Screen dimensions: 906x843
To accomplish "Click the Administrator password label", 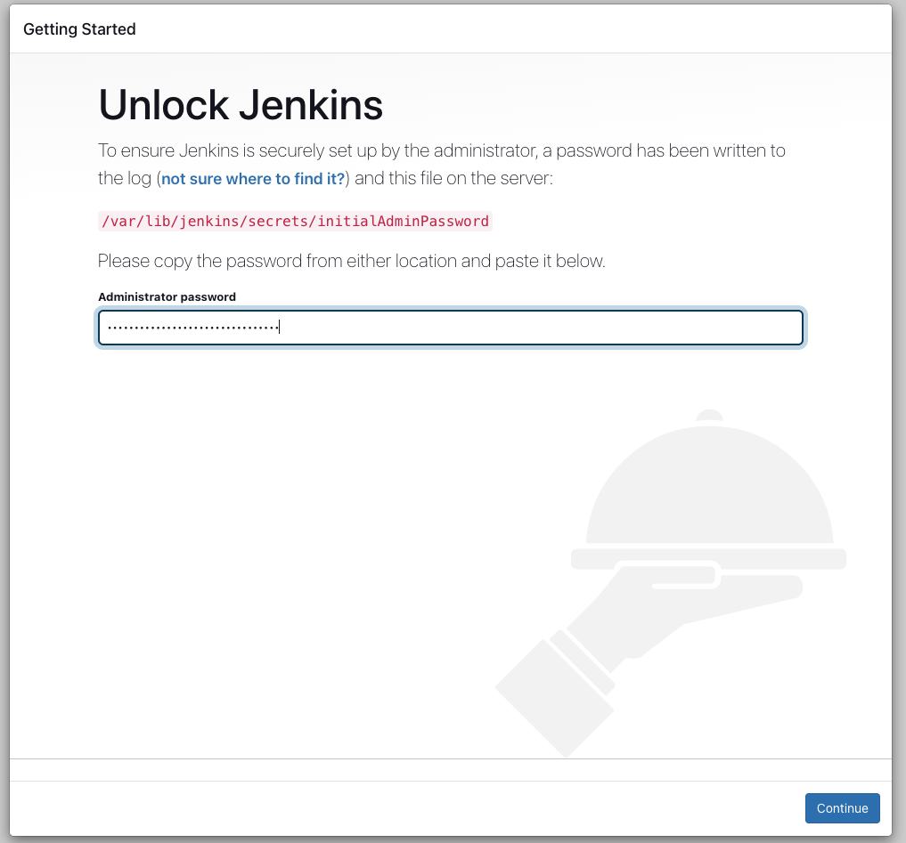I will [x=167, y=296].
